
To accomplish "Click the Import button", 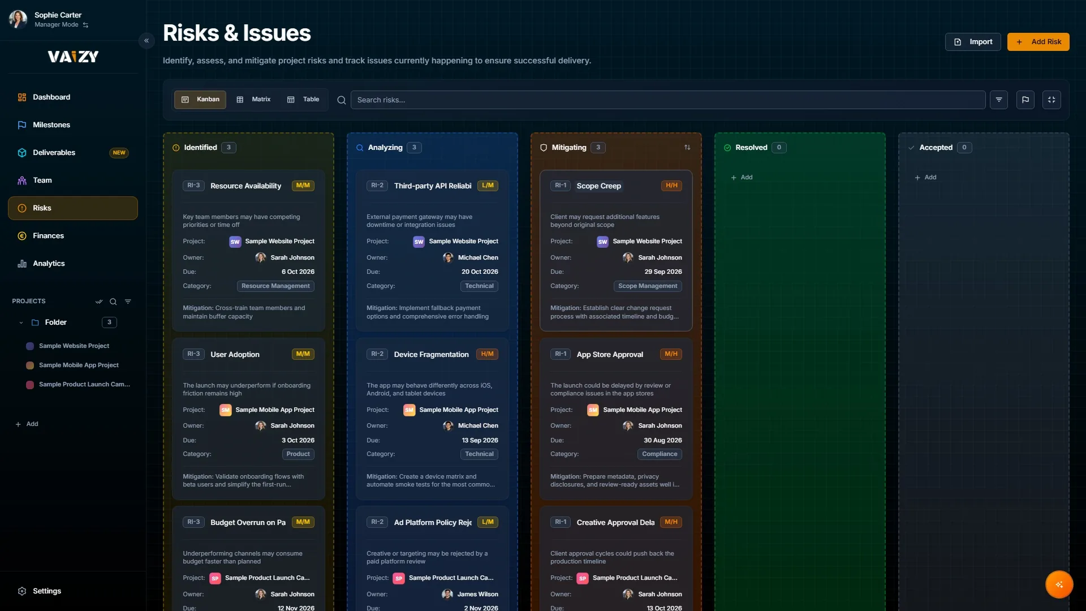I will click(x=973, y=42).
